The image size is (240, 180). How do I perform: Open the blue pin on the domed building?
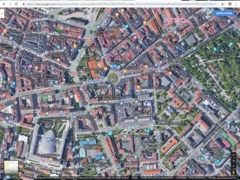48,139
